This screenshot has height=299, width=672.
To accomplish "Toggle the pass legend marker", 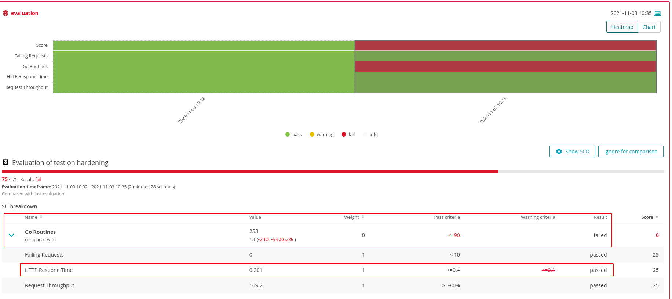I will (x=288, y=134).
